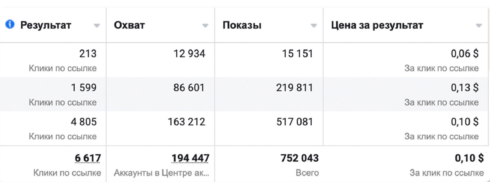Image resolution: width=490 pixels, height=182 pixels.
Task: Select the Результат column header
Action: click(x=46, y=25)
